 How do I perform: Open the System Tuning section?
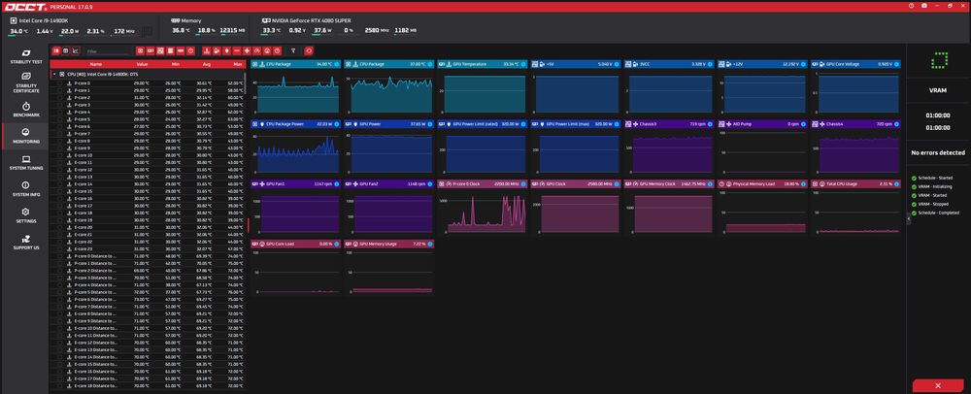(25, 163)
